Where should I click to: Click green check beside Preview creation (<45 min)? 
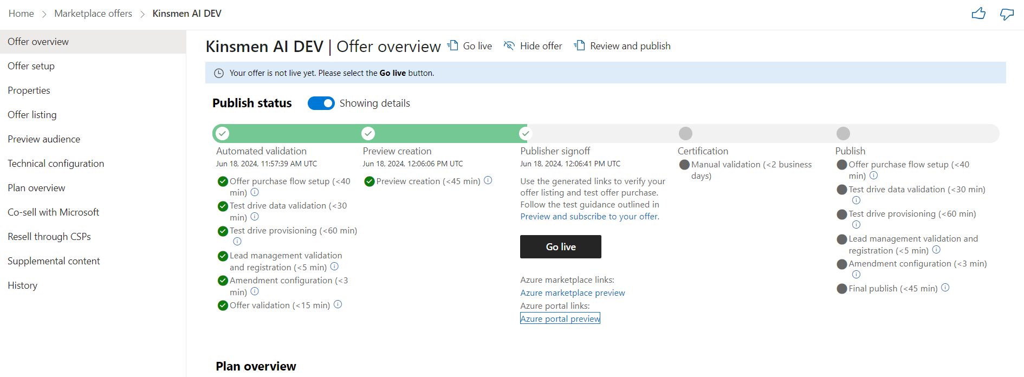[x=370, y=181]
